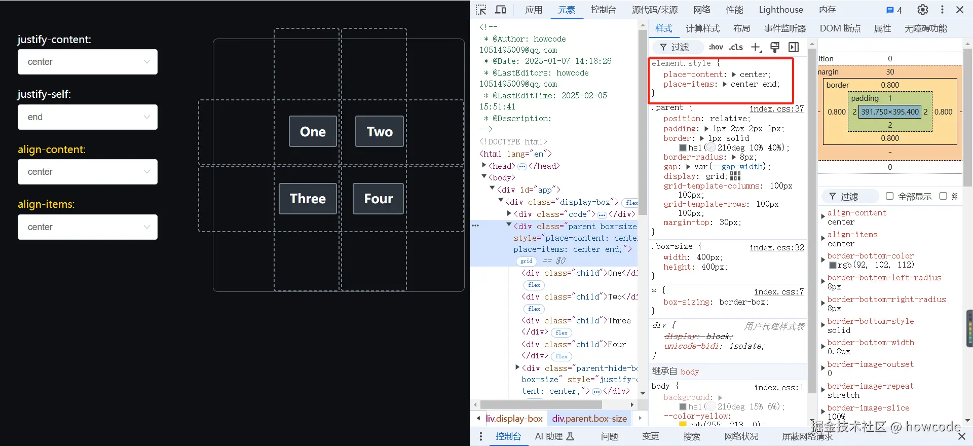Expand the place-content shorthand triangle
This screenshot has height=446, width=973.
click(x=734, y=75)
